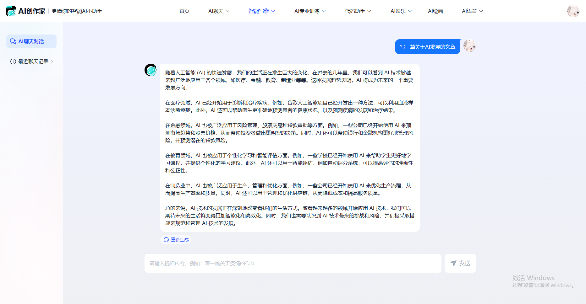Expand the AI聊天 dropdown arrow

(228, 11)
